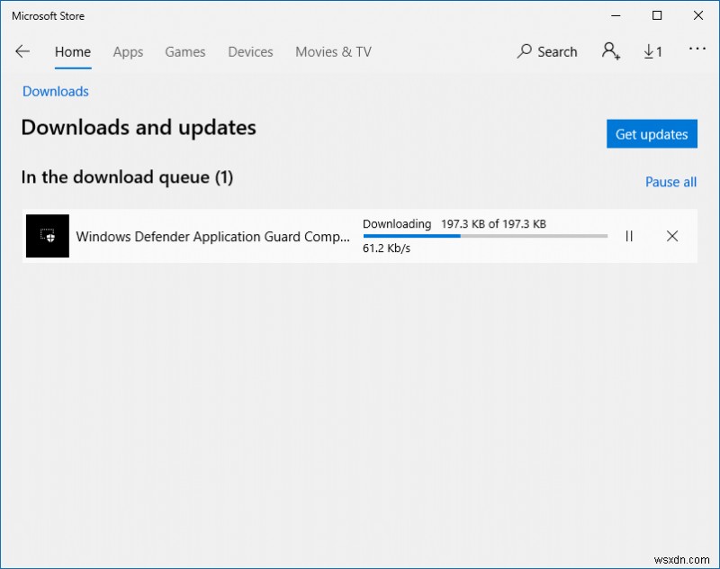Click the Get updates button
This screenshot has width=720, height=569.
point(652,133)
